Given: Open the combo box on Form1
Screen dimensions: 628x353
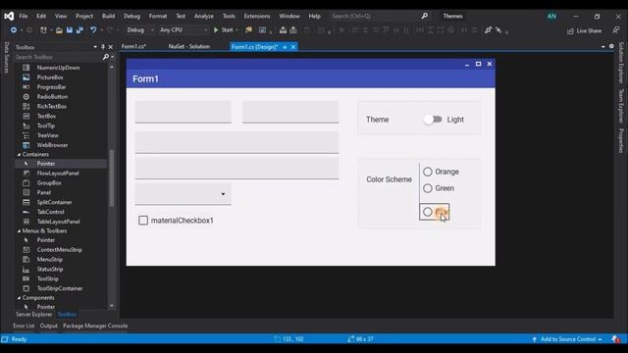Looking at the screenshot, I should pos(183,194).
